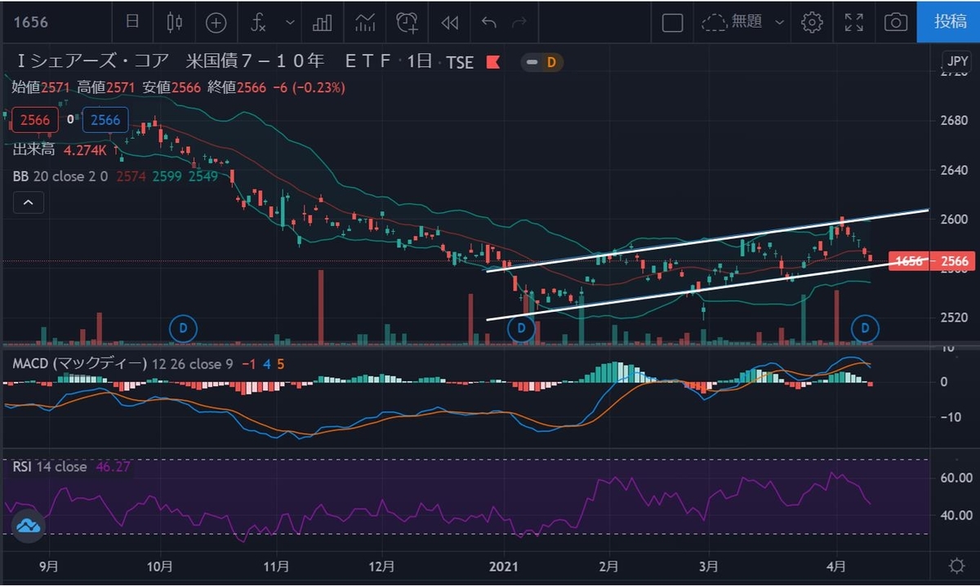The height and width of the screenshot is (586, 980).
Task: Click the 12月 label on time axis
Action: [383, 566]
